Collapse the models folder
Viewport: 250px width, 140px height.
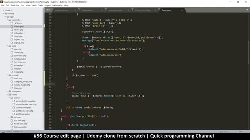tap(7, 75)
